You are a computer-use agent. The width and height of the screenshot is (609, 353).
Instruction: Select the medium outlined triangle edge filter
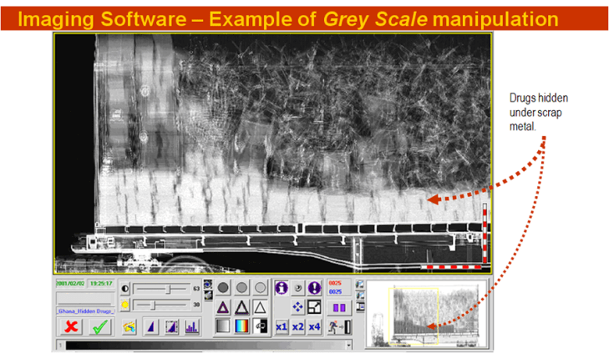pyautogui.click(x=241, y=308)
